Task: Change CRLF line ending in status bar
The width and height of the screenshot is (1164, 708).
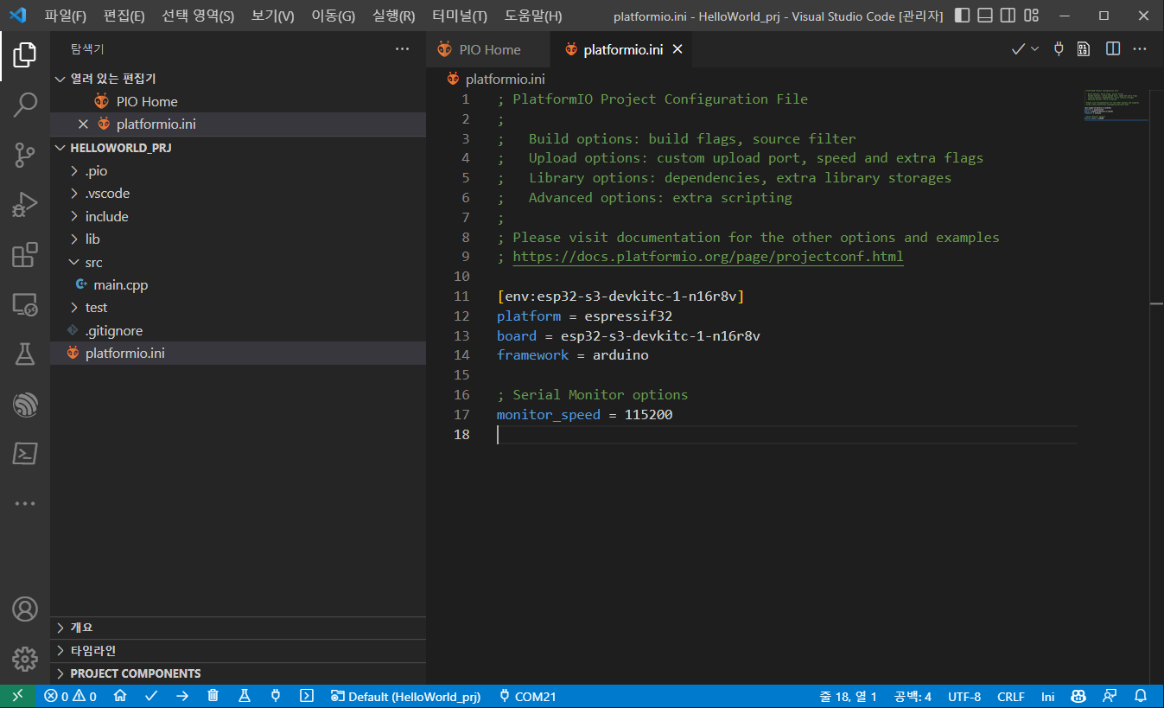Action: click(1010, 696)
